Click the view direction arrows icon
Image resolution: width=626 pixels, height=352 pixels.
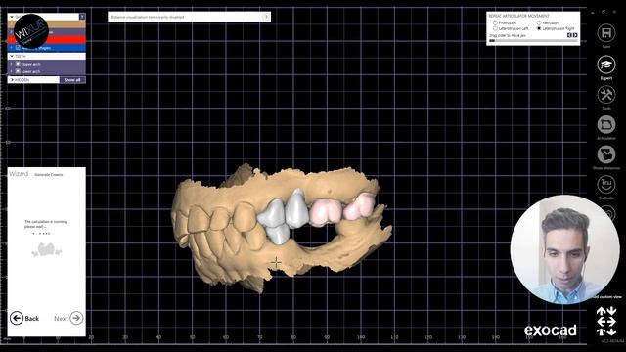point(606,322)
